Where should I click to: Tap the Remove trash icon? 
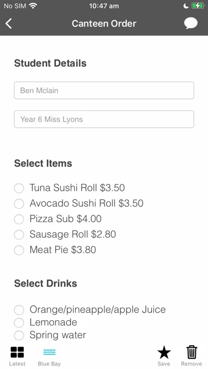[192, 352]
